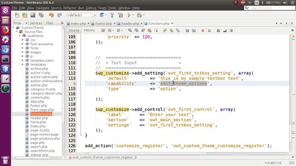Switch to the Files tab
This screenshot has height=166, width=296.
[x=49, y=23]
